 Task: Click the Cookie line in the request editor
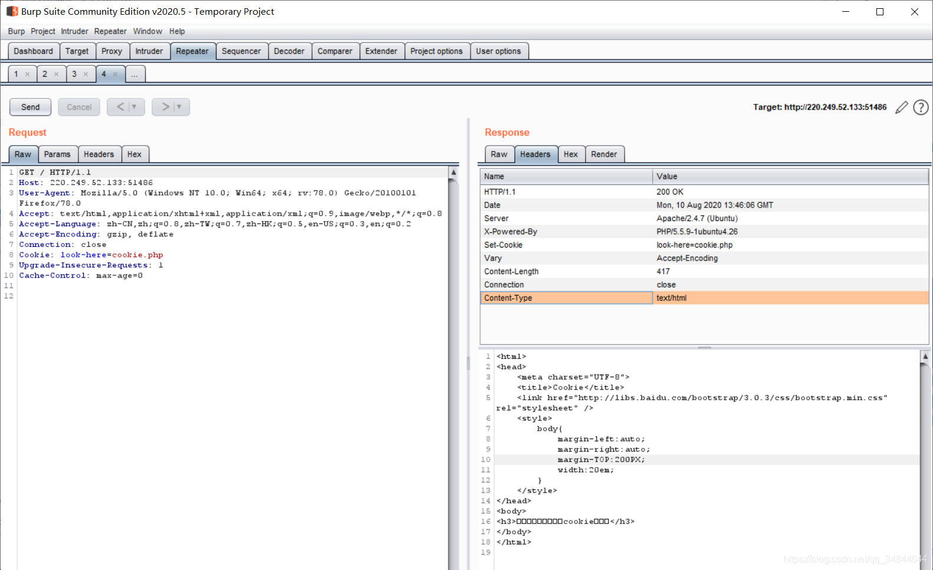[91, 255]
